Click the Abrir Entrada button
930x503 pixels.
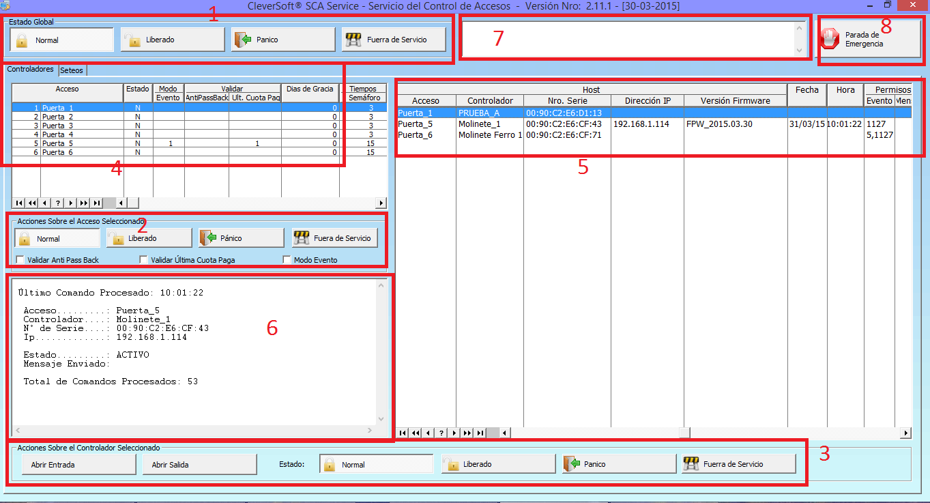click(72, 465)
